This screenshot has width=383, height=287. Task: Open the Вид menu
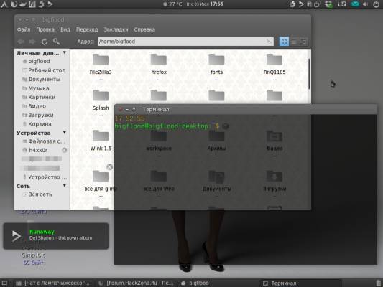[65, 29]
